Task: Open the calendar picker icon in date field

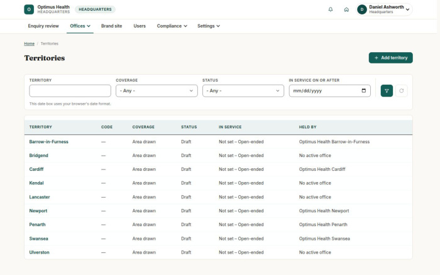Action: coord(364,90)
